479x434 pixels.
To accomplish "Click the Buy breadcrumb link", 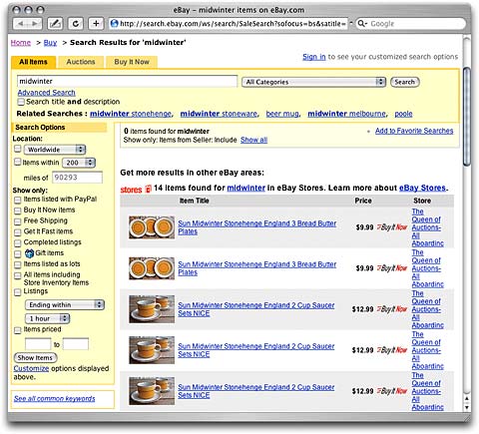I will point(50,43).
